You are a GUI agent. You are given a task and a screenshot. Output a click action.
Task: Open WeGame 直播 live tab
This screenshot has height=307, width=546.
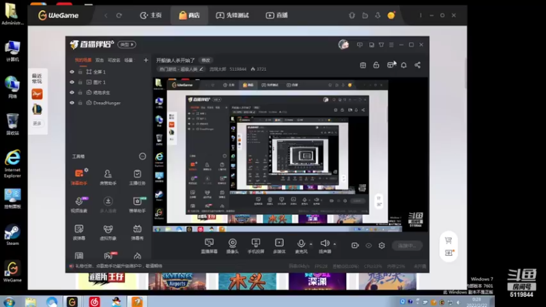click(277, 15)
